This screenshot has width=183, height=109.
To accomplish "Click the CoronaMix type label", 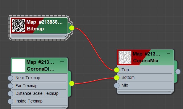I will coord(146,61).
